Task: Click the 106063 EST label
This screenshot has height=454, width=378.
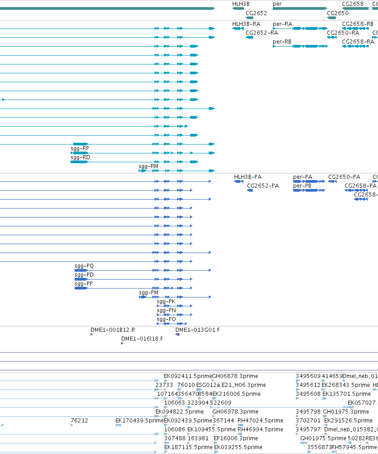Action: (175, 403)
